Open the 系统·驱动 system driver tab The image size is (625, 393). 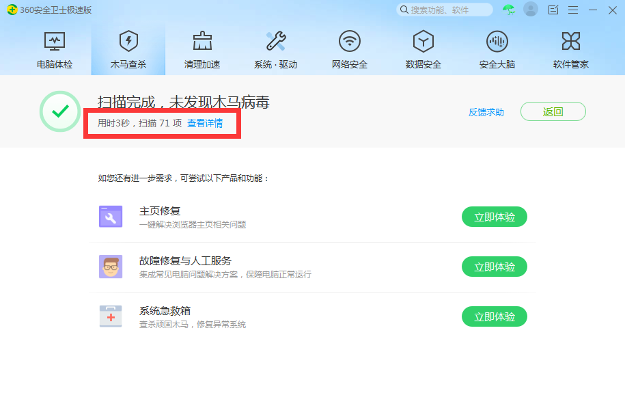[x=276, y=51]
